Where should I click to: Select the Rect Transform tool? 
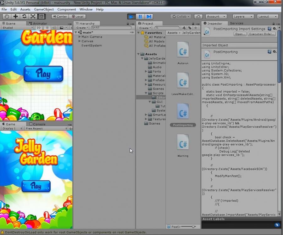pyautogui.click(x=42, y=16)
